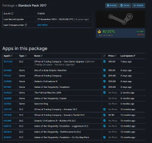Open AppID link in Offworld Trading Company game row

click(x=7, y=76)
